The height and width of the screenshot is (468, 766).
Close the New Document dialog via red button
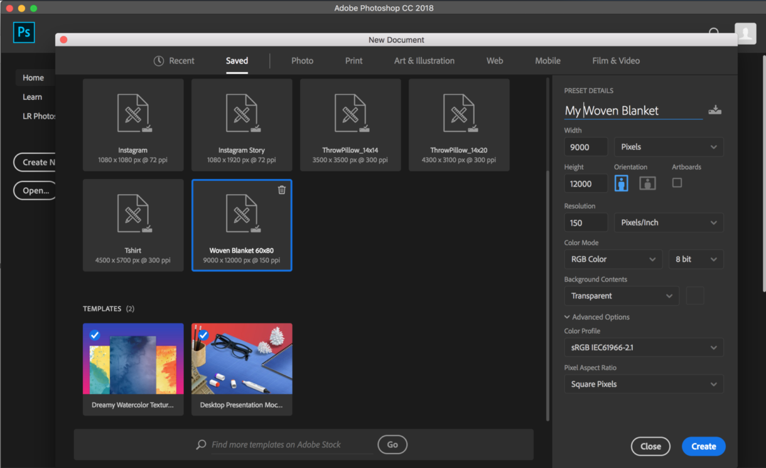[x=63, y=40]
